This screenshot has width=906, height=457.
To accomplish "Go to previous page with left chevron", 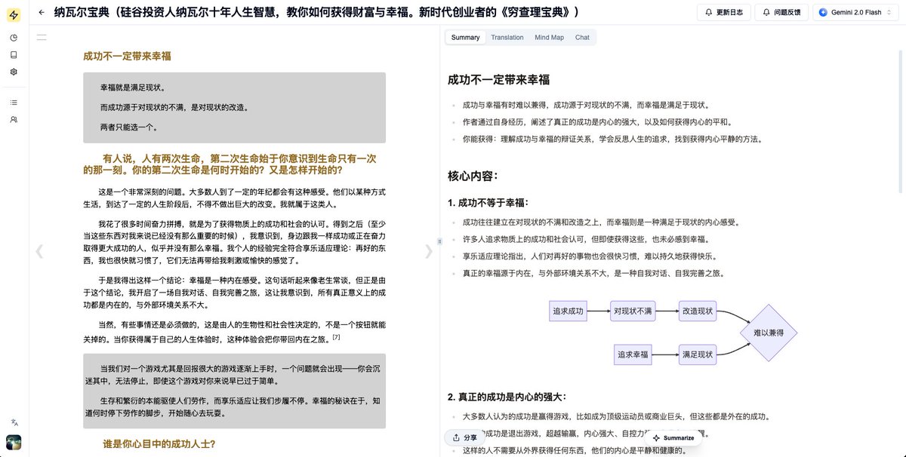I will coord(39,252).
